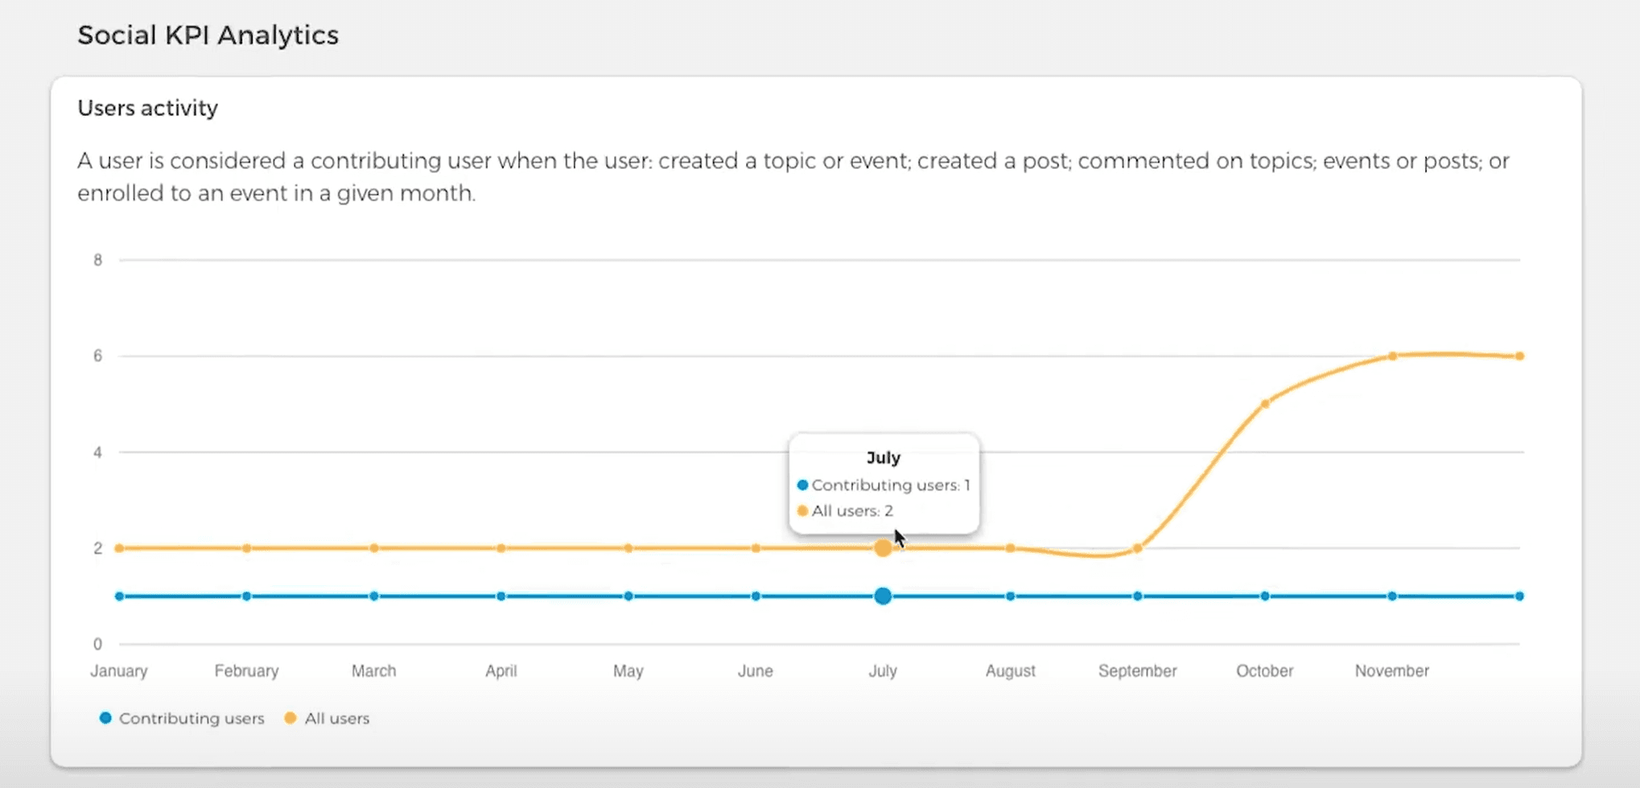Image resolution: width=1640 pixels, height=788 pixels.
Task: Click the enlarged blue July data point
Action: click(x=883, y=596)
